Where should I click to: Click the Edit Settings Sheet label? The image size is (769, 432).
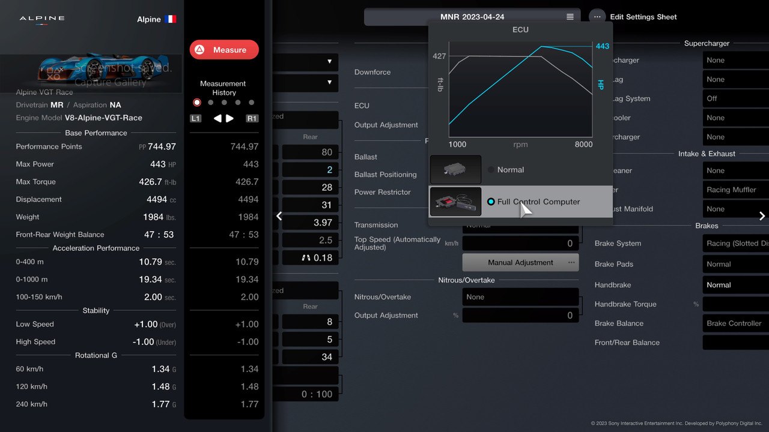click(643, 17)
